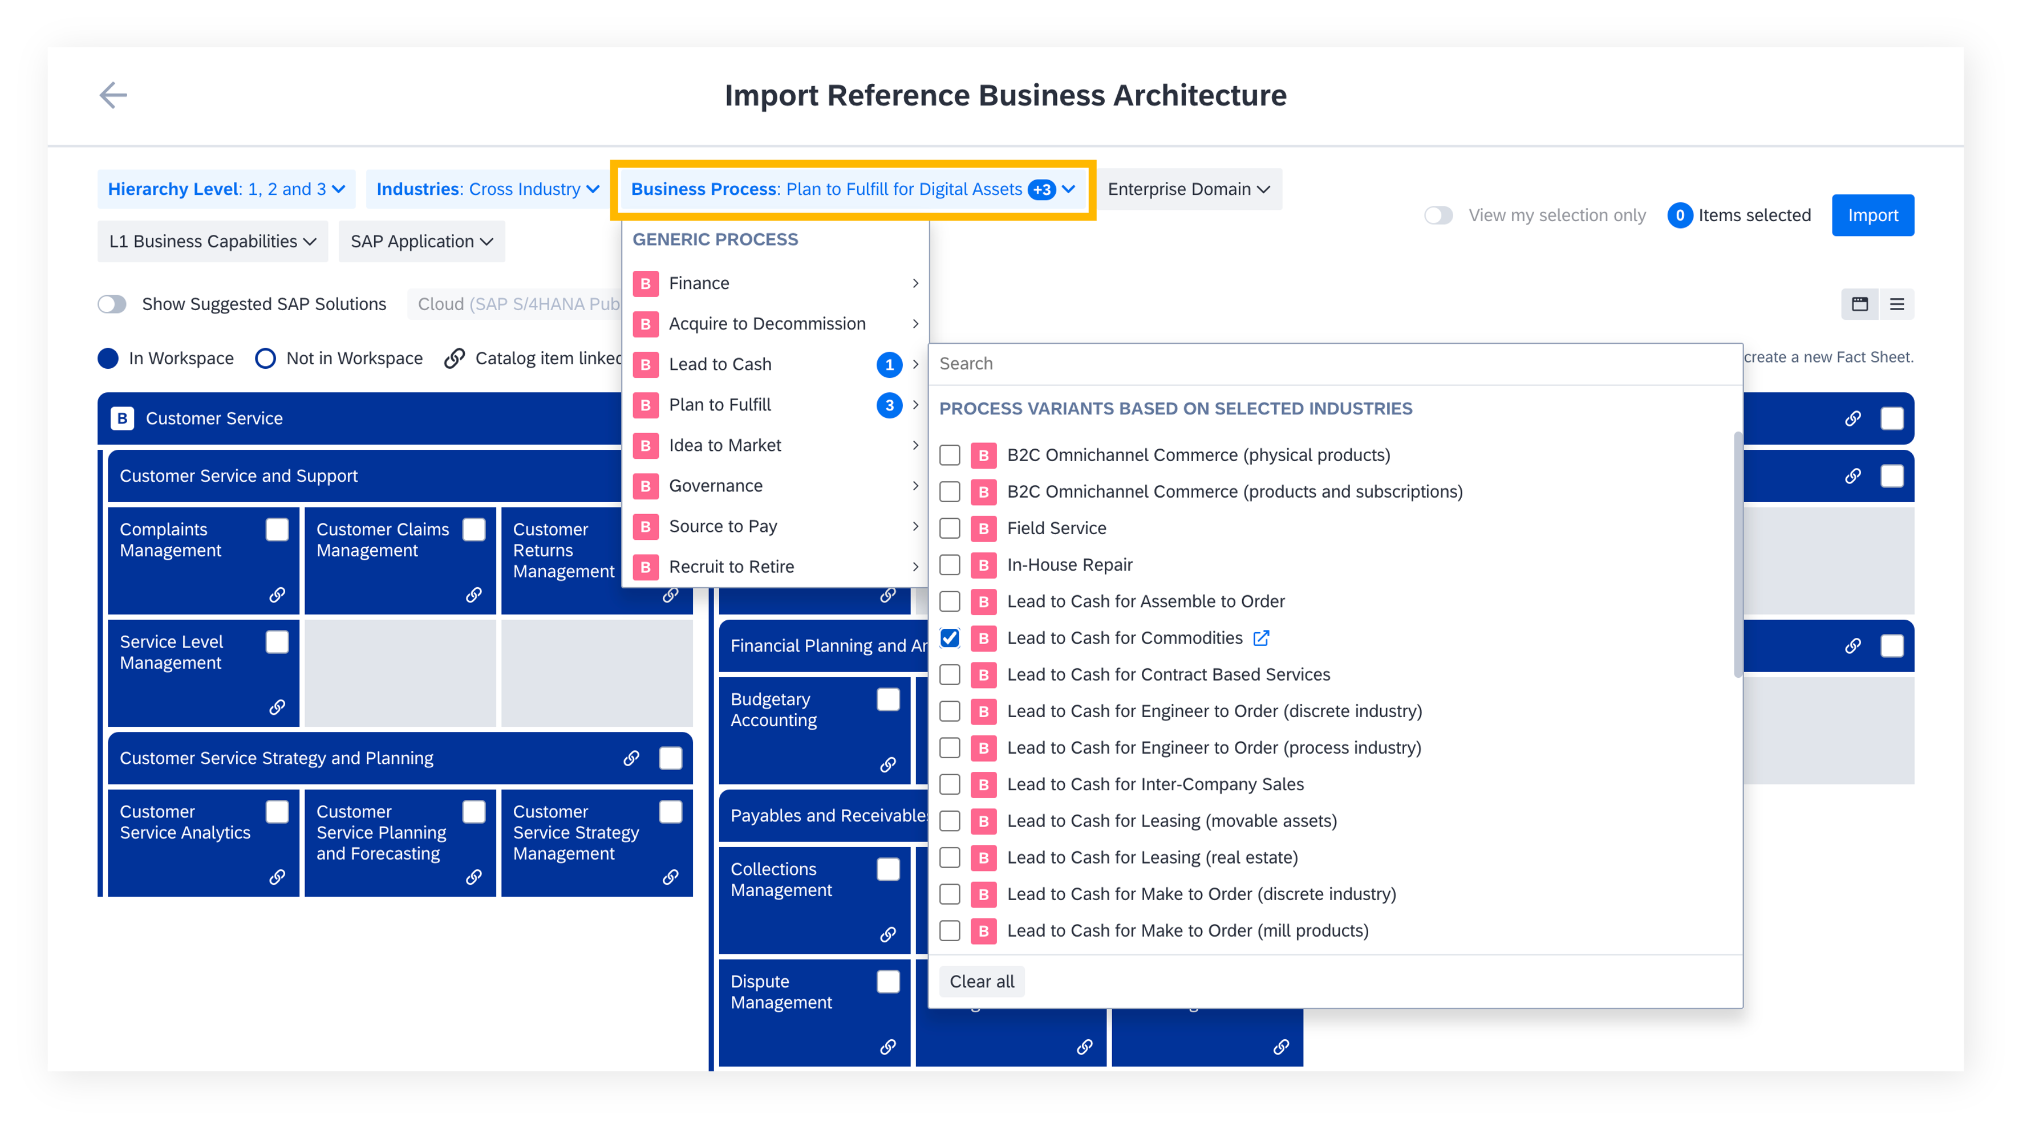Image resolution: width=2023 pixels, height=1131 pixels.
Task: Click the process variants list scrollbar
Action: (x=1737, y=555)
